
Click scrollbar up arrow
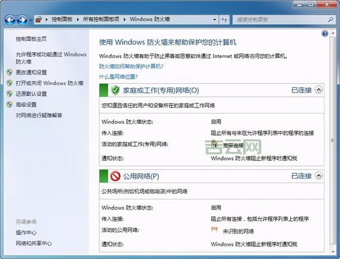pos(333,34)
